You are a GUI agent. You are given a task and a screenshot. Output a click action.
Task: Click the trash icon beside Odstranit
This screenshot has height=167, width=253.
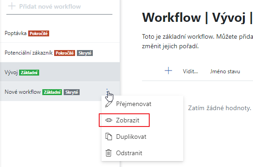109,153
